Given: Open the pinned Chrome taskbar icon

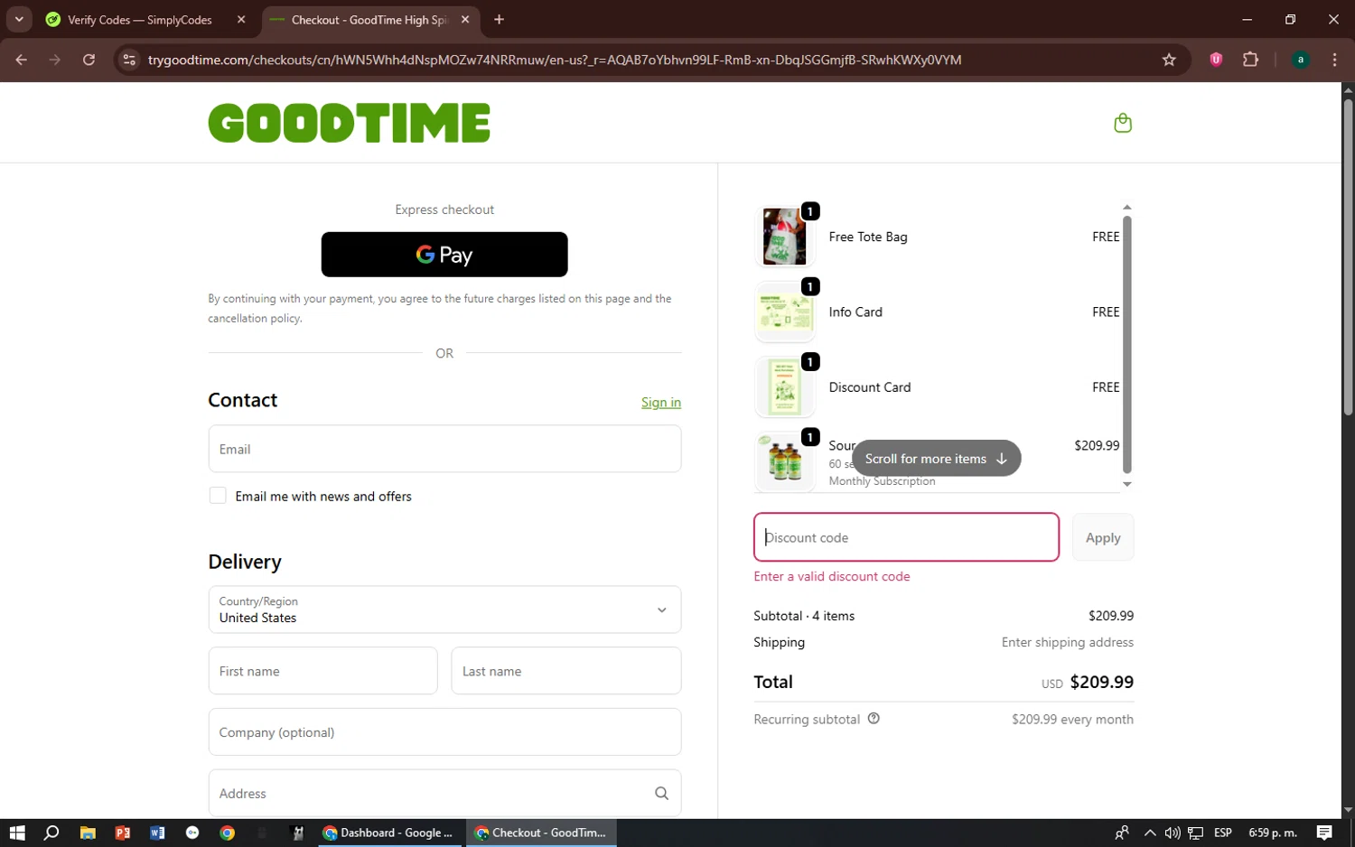Looking at the screenshot, I should tap(228, 833).
